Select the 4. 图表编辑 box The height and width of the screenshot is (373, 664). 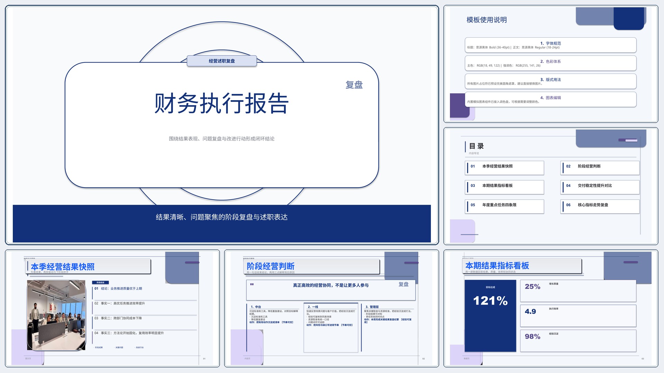(x=551, y=99)
